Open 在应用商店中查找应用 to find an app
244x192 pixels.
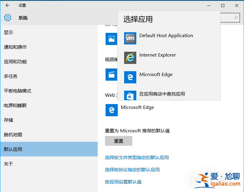click(161, 94)
